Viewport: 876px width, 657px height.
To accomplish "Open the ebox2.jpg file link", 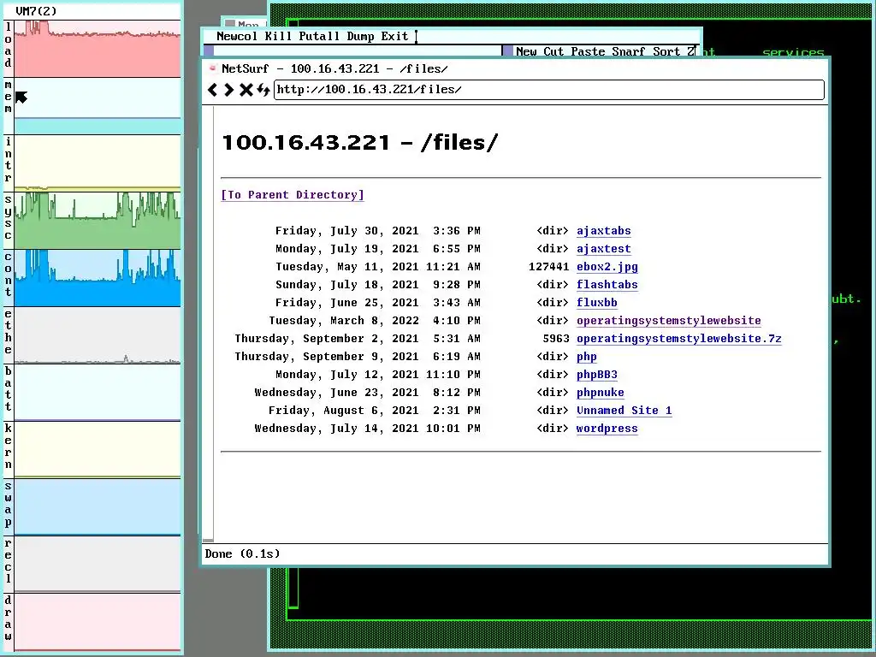I will [x=607, y=267].
